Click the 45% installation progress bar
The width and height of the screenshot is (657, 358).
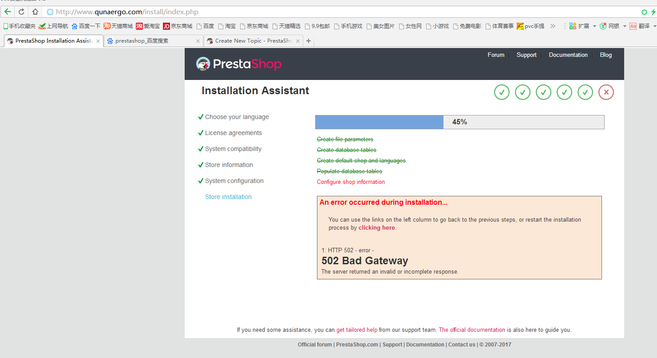coord(460,122)
